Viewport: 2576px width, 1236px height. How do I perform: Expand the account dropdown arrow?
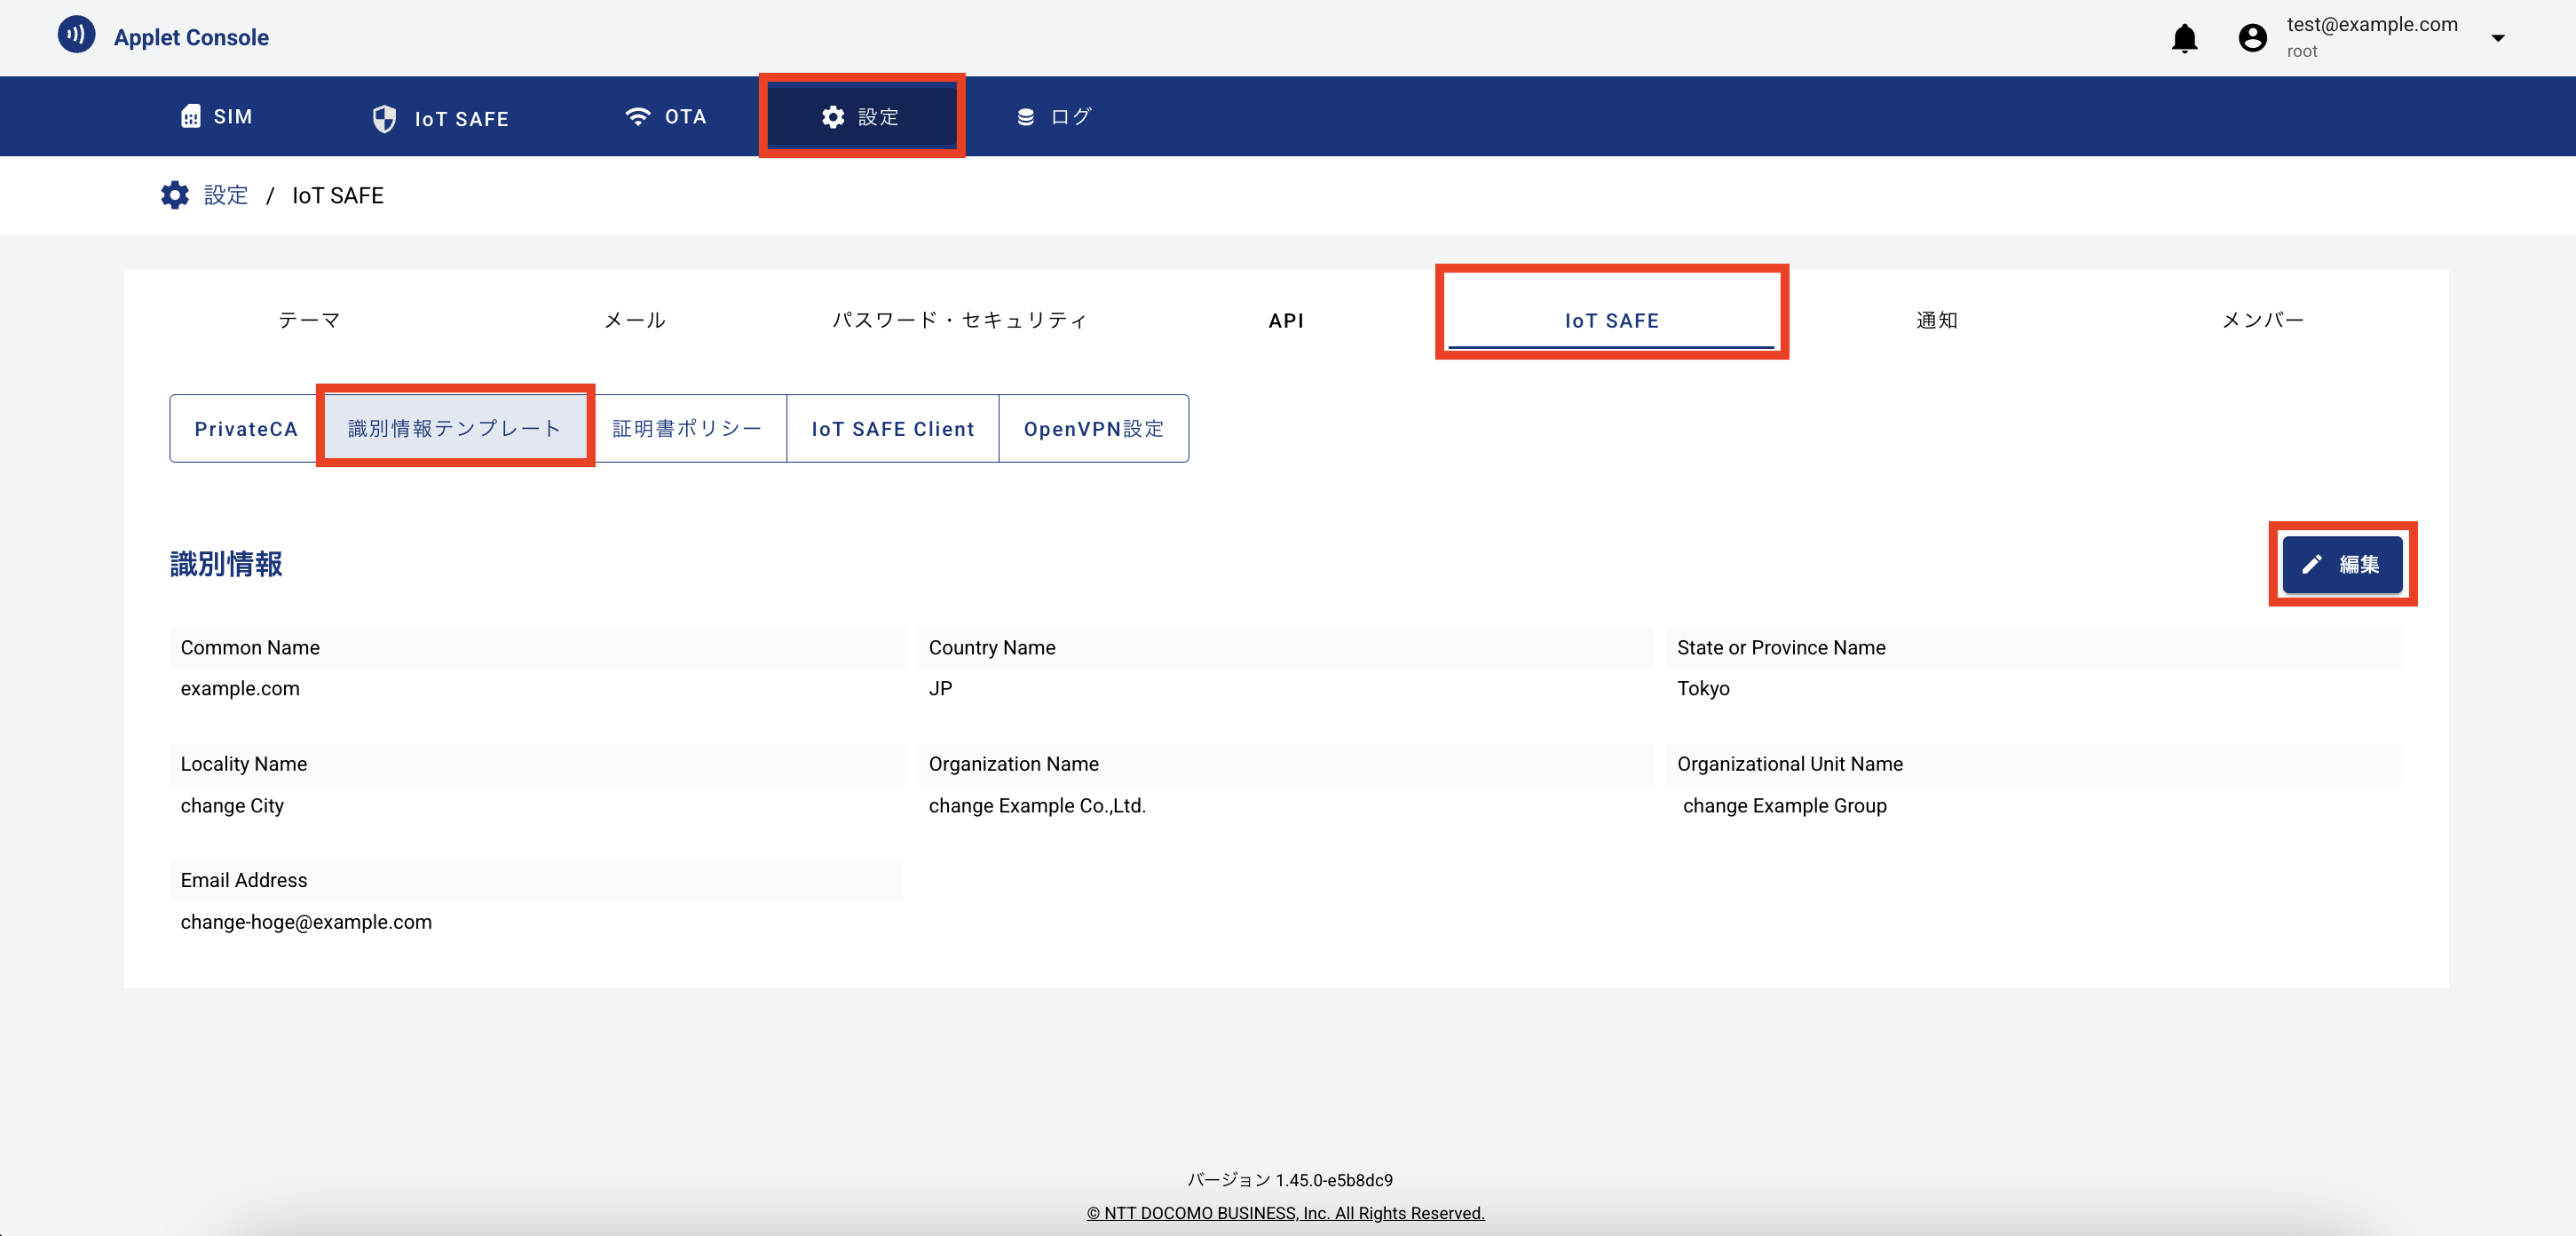coord(2497,38)
